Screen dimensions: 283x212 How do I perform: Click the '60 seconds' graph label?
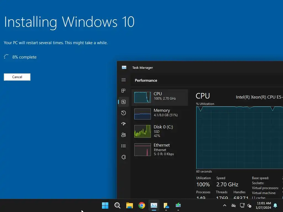[x=204, y=171]
